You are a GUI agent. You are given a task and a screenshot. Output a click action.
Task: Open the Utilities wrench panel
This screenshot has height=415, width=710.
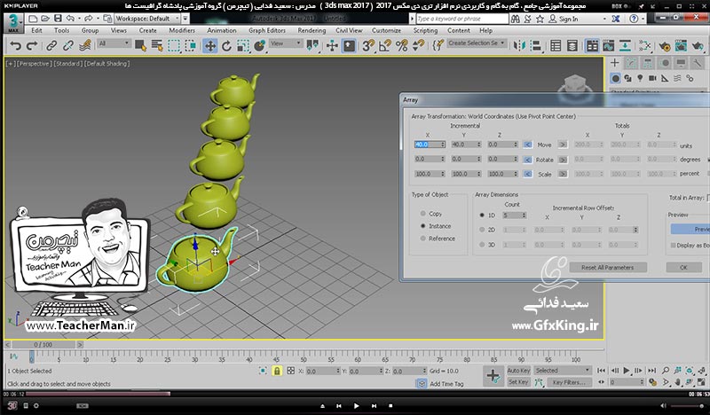point(698,63)
